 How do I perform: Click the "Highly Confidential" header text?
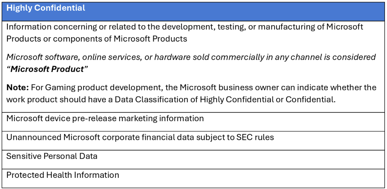46,8
